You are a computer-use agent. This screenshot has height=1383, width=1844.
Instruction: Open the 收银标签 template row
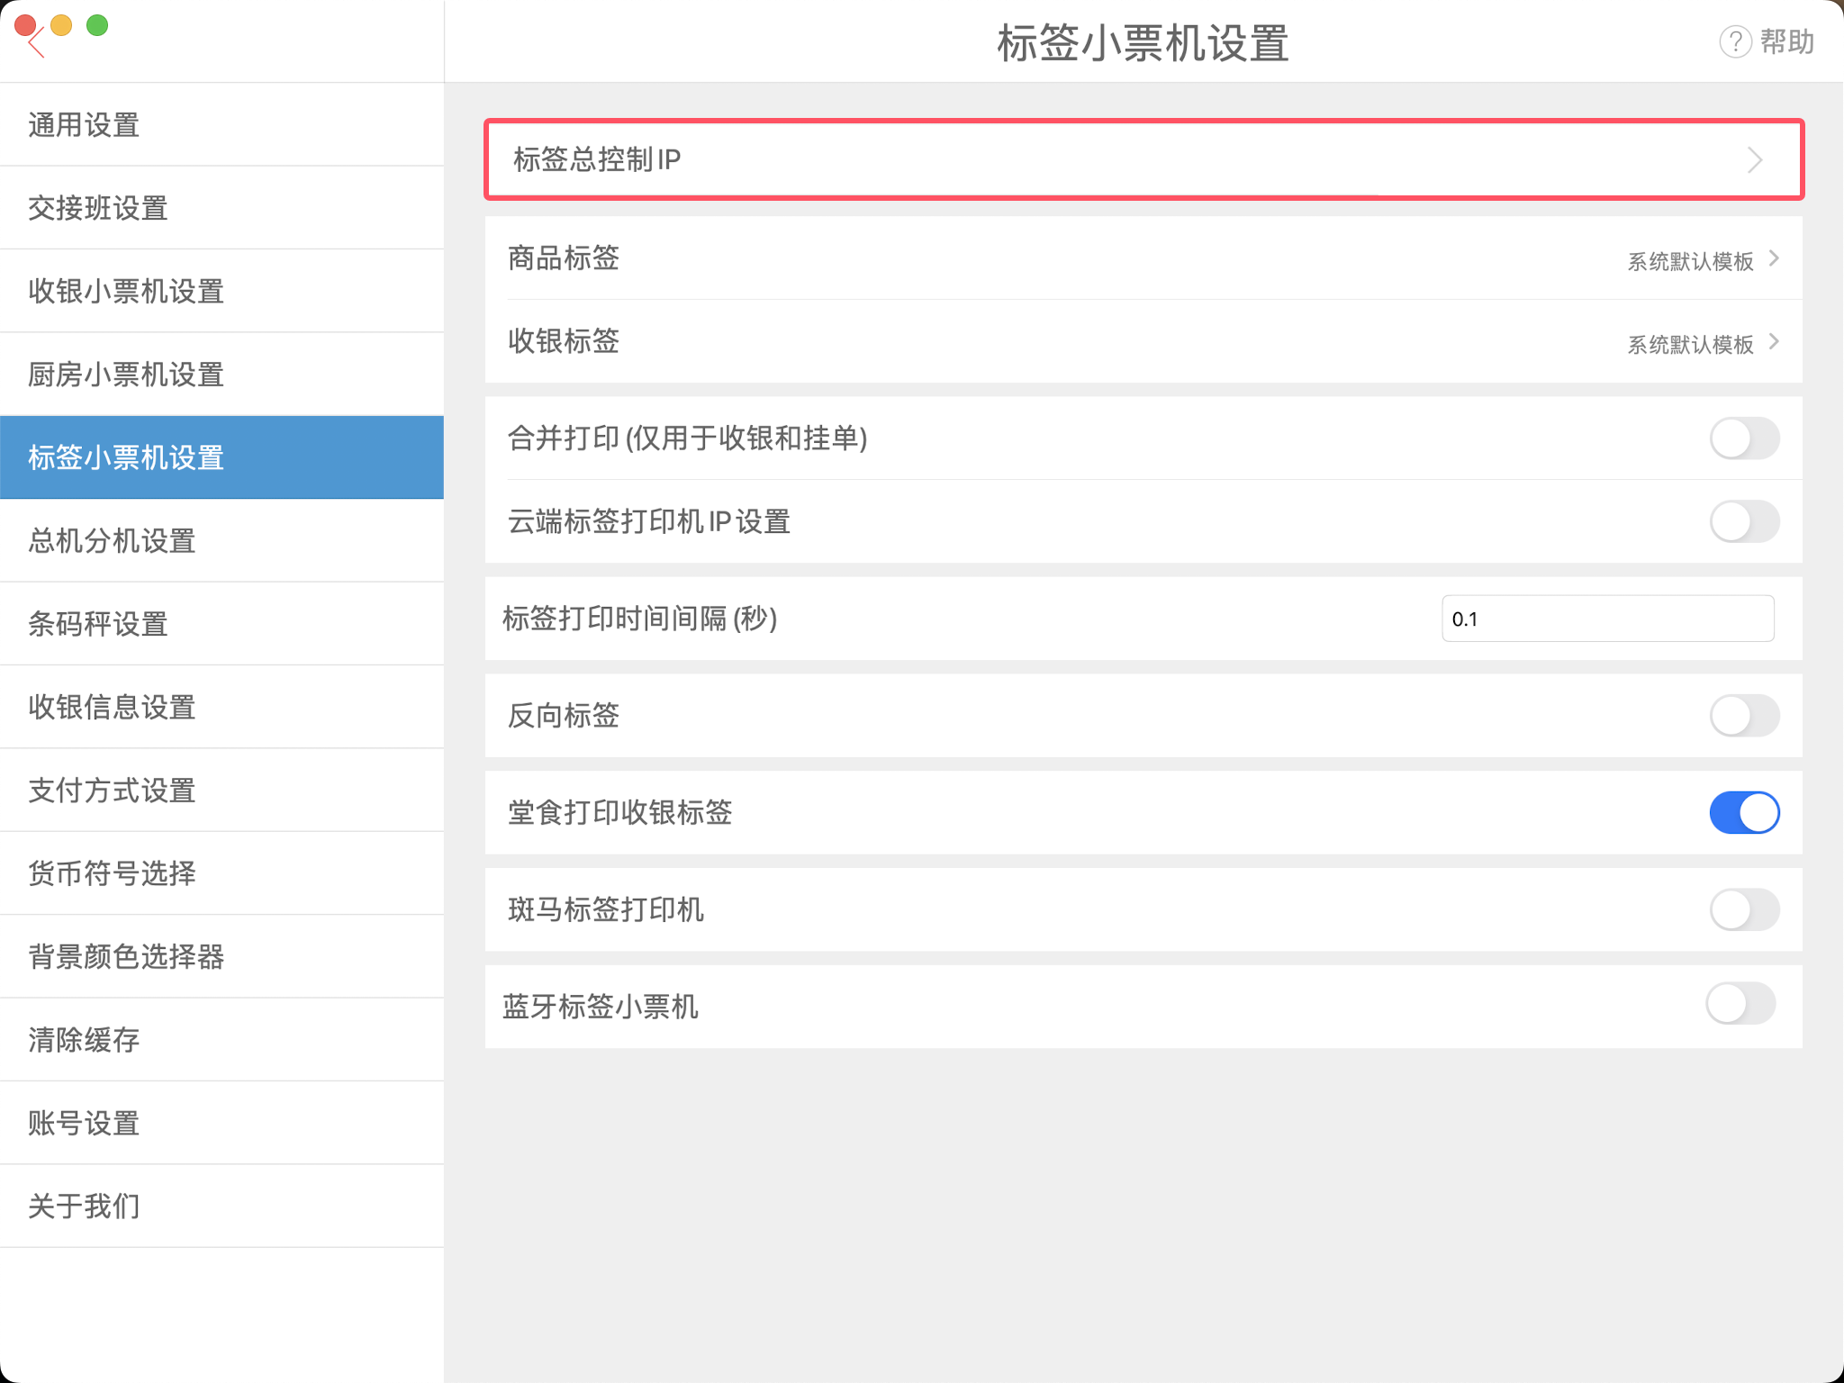1143,341
